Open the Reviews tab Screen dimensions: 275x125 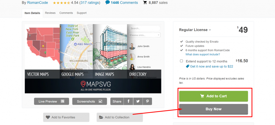(x=50, y=13)
